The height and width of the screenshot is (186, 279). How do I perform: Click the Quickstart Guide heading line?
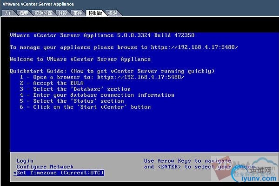[112, 71]
